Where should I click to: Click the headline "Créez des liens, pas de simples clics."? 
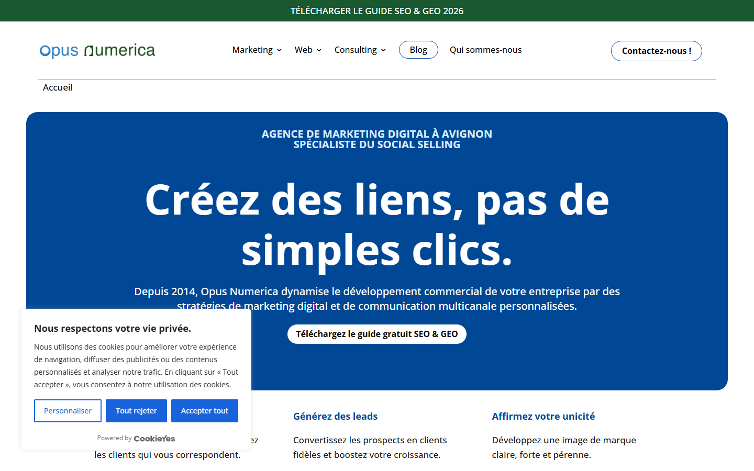[377, 225]
